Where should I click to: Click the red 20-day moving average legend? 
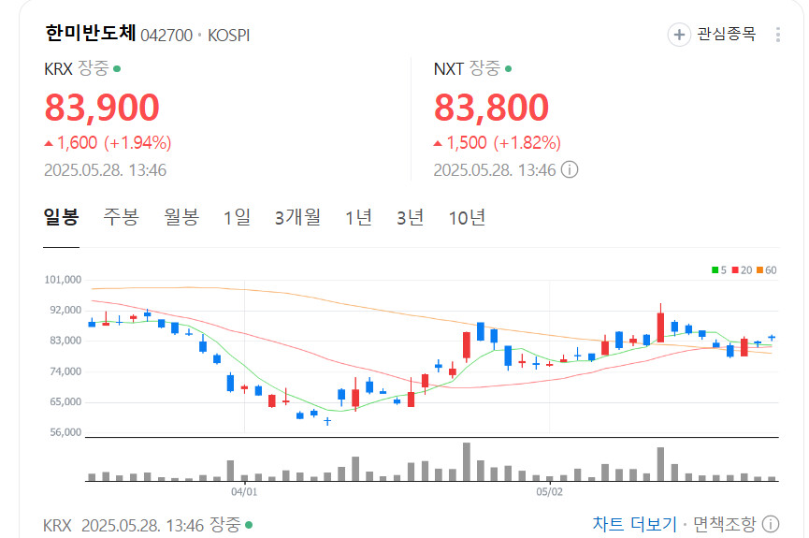[x=742, y=270]
